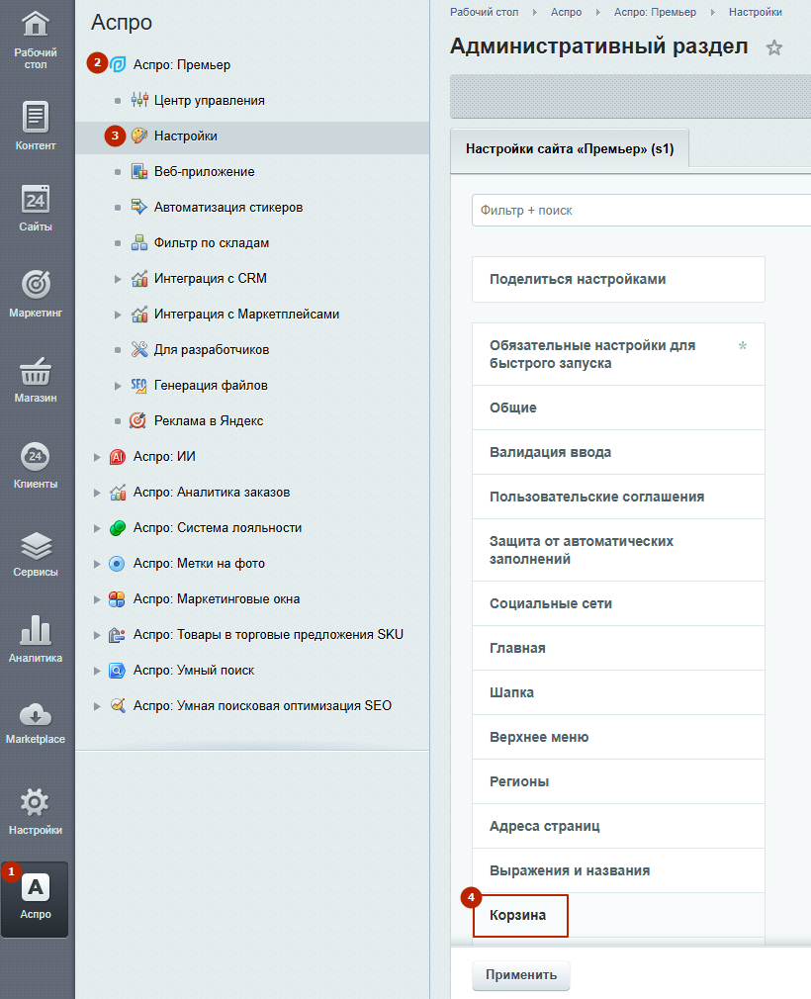Click the Аспро: ИИ red AI icon
This screenshot has height=999, width=811.
[x=118, y=457]
